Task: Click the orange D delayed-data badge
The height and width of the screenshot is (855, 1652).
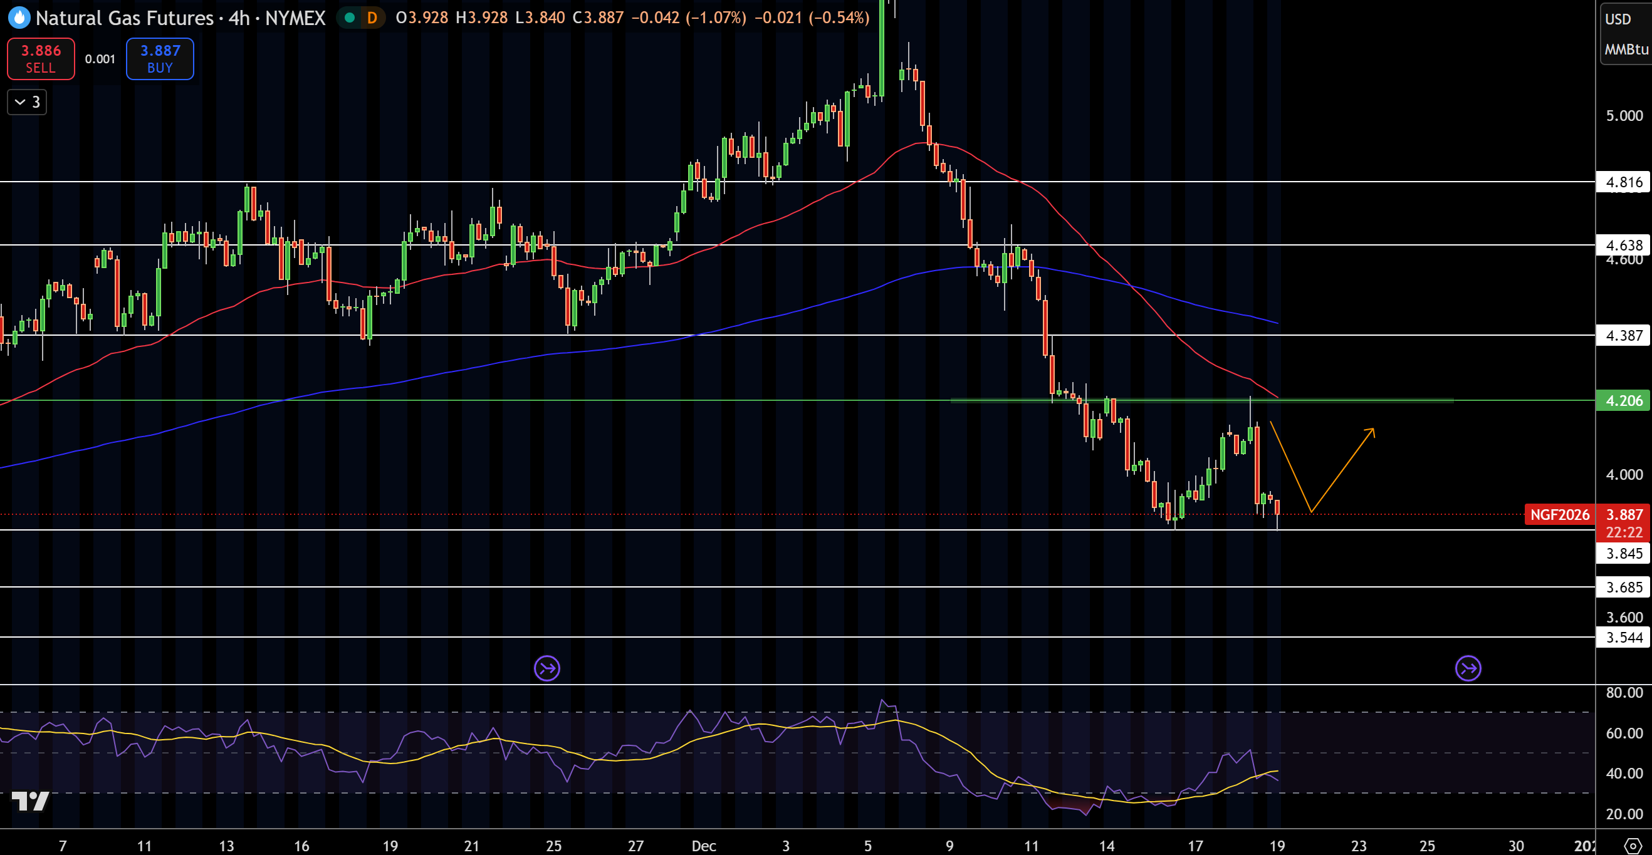Action: tap(372, 18)
